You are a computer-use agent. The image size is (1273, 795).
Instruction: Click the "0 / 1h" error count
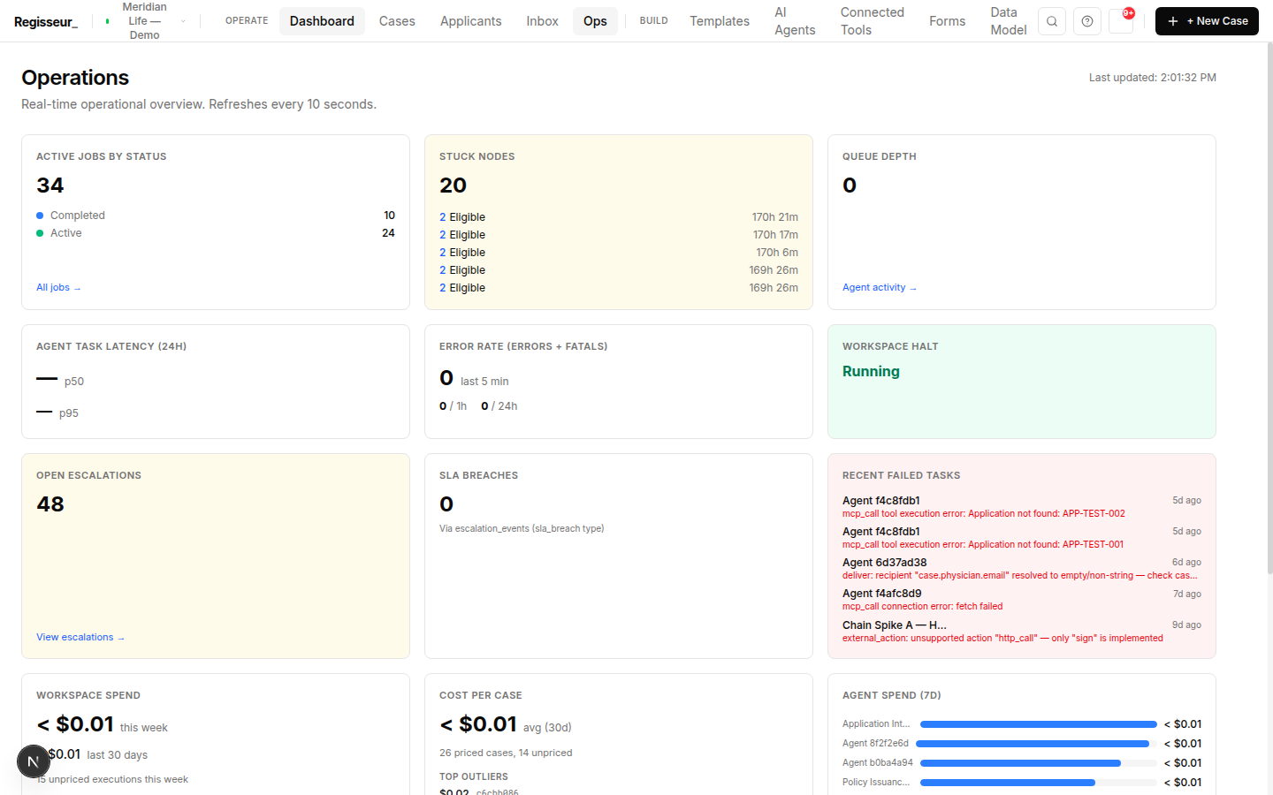[453, 406]
